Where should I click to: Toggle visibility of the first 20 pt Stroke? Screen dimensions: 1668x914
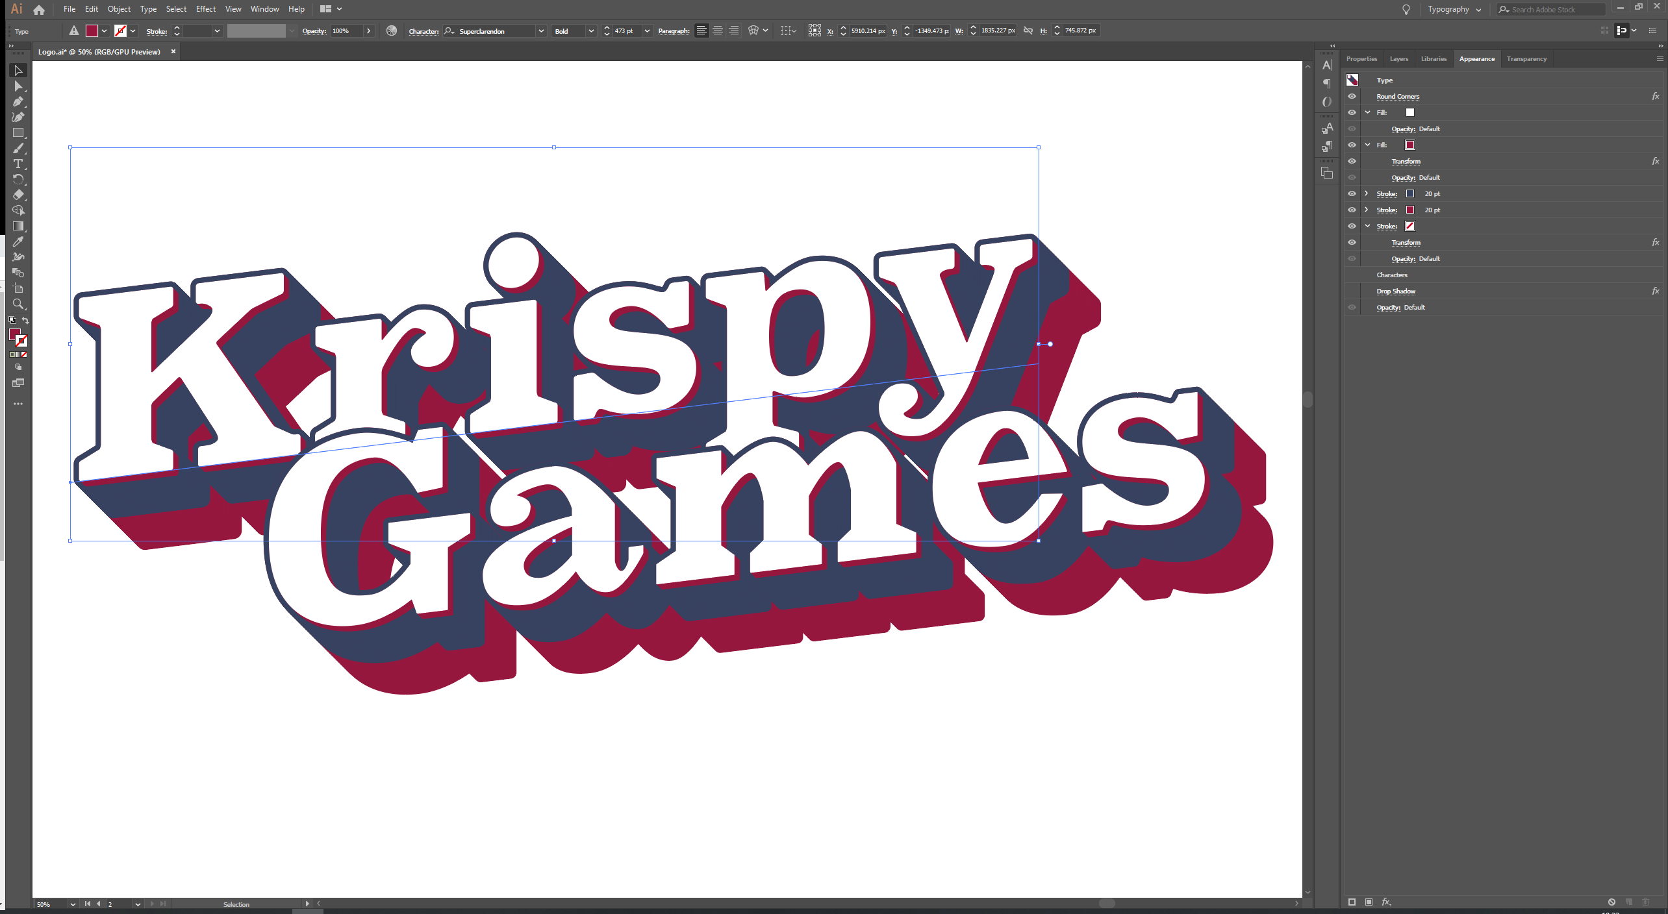[1352, 193]
